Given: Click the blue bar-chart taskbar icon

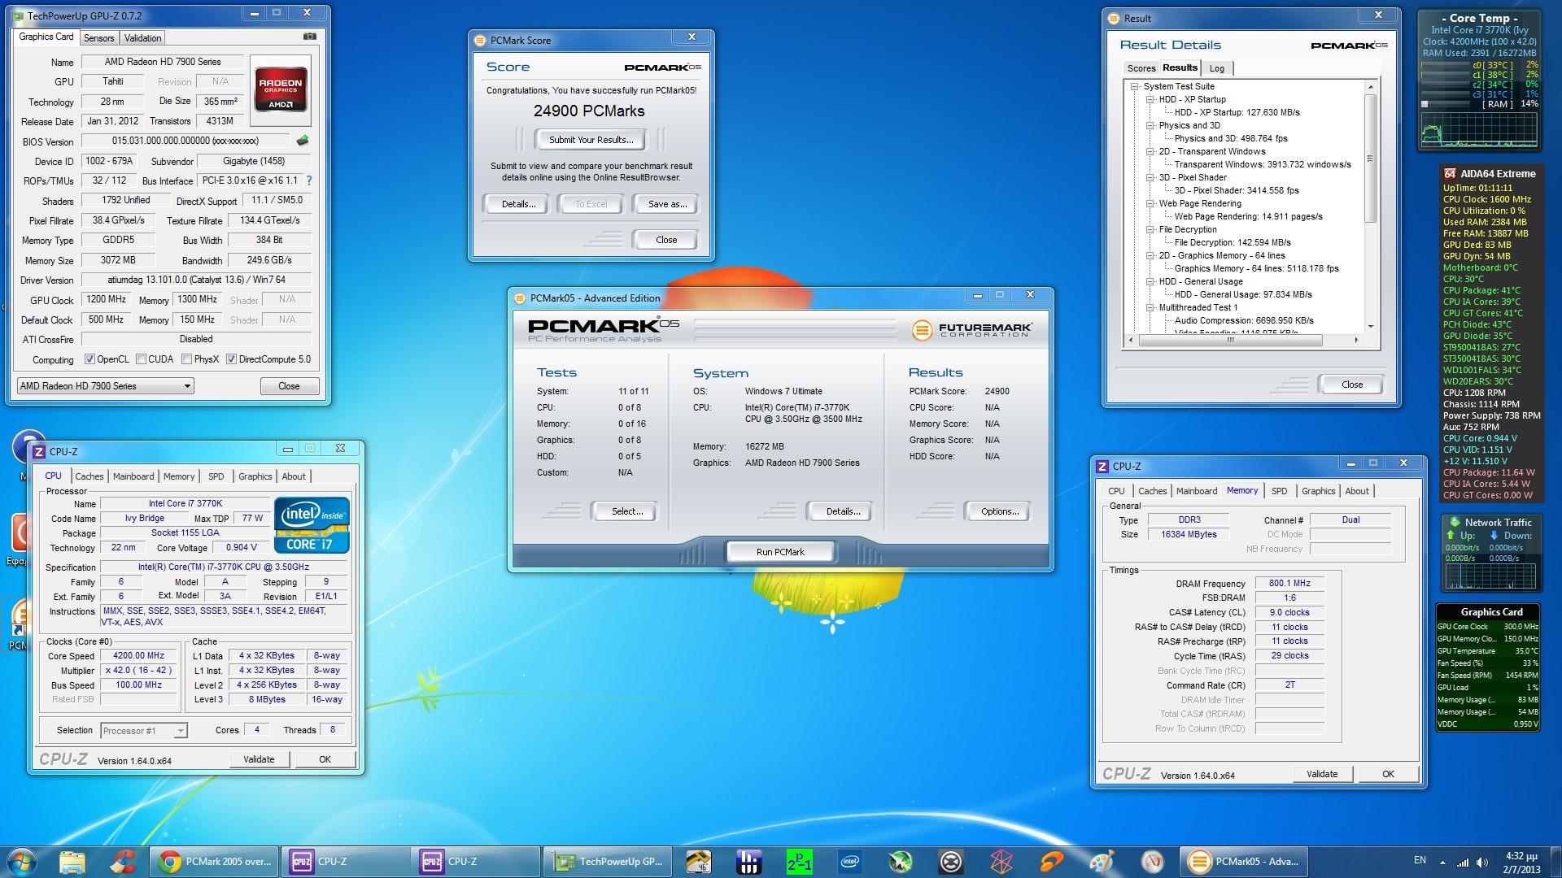Looking at the screenshot, I should pos(748,861).
